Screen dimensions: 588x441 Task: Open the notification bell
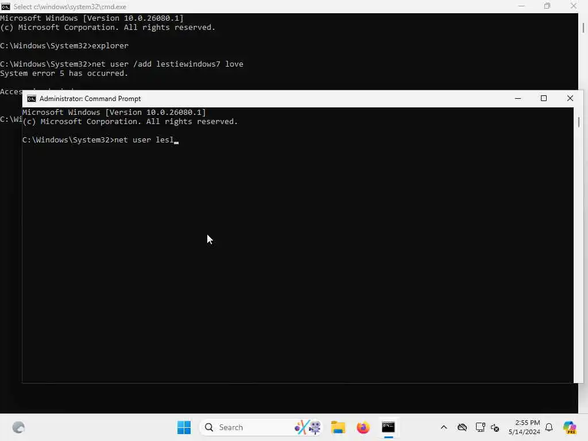click(x=549, y=427)
